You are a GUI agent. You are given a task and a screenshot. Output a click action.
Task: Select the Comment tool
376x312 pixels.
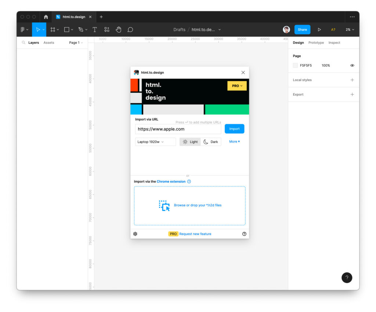[x=130, y=30]
